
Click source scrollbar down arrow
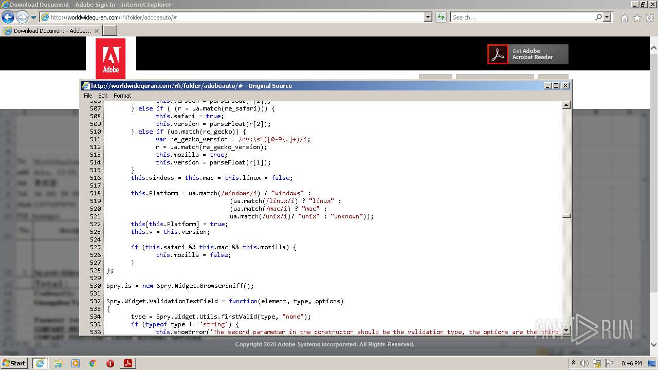tap(566, 330)
